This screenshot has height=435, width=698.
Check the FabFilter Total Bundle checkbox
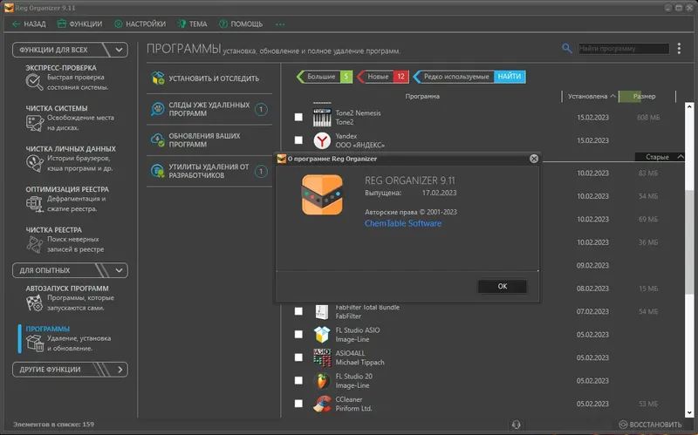(298, 311)
